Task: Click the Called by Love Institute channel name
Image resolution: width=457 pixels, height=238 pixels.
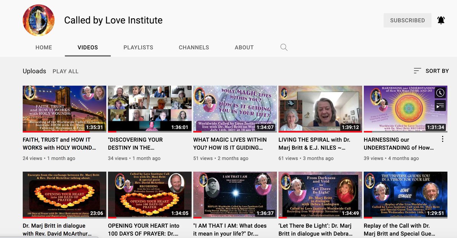Action: [113, 20]
